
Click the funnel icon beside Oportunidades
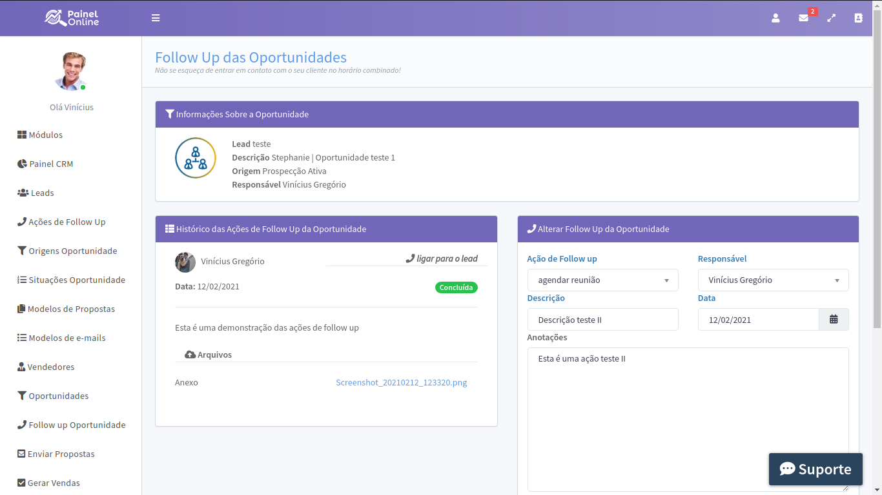[22, 396]
